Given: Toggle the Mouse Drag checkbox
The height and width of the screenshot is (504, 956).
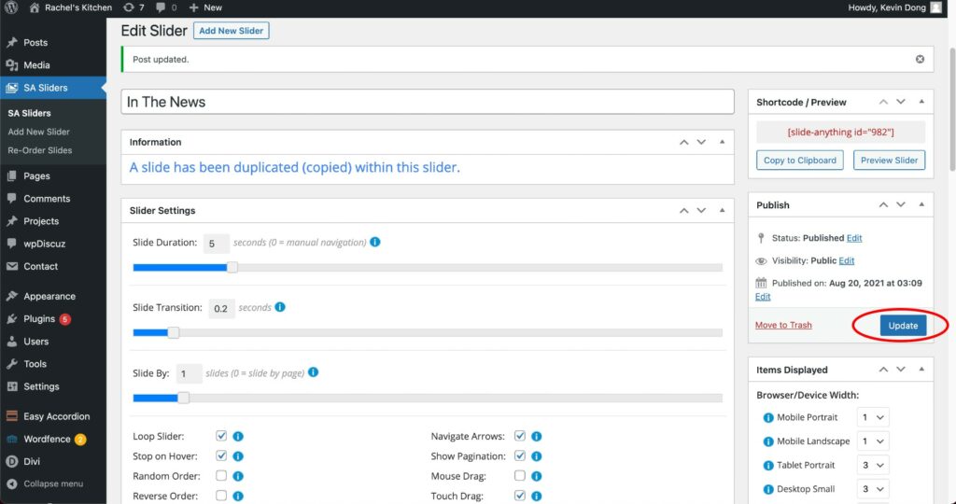Looking at the screenshot, I should pyautogui.click(x=519, y=476).
